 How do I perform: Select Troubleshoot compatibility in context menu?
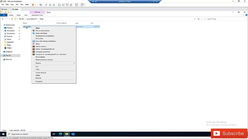[x=53, y=36]
